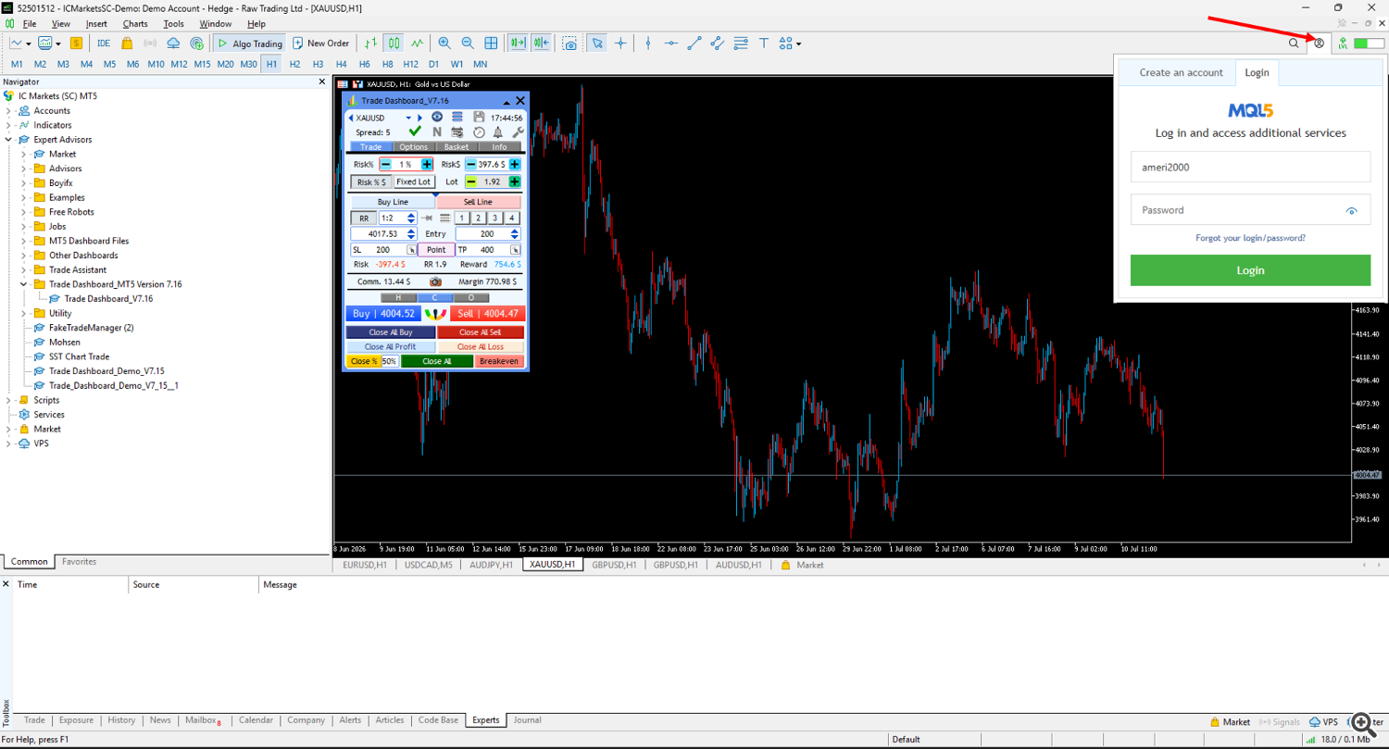Toggle the chart auto scroll button
Viewport: 1389px width, 749px height.
(518, 43)
